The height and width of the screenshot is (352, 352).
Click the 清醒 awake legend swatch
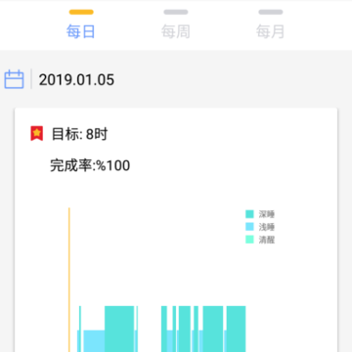[x=249, y=240]
